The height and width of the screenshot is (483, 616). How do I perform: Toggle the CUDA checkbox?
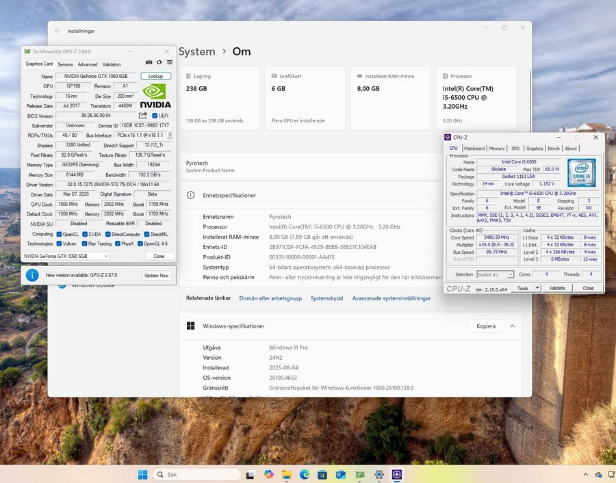tap(84, 234)
